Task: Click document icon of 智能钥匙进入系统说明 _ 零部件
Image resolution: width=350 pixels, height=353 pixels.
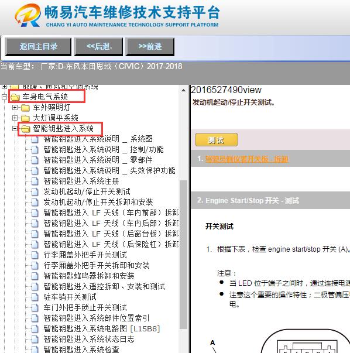Action: point(35,160)
